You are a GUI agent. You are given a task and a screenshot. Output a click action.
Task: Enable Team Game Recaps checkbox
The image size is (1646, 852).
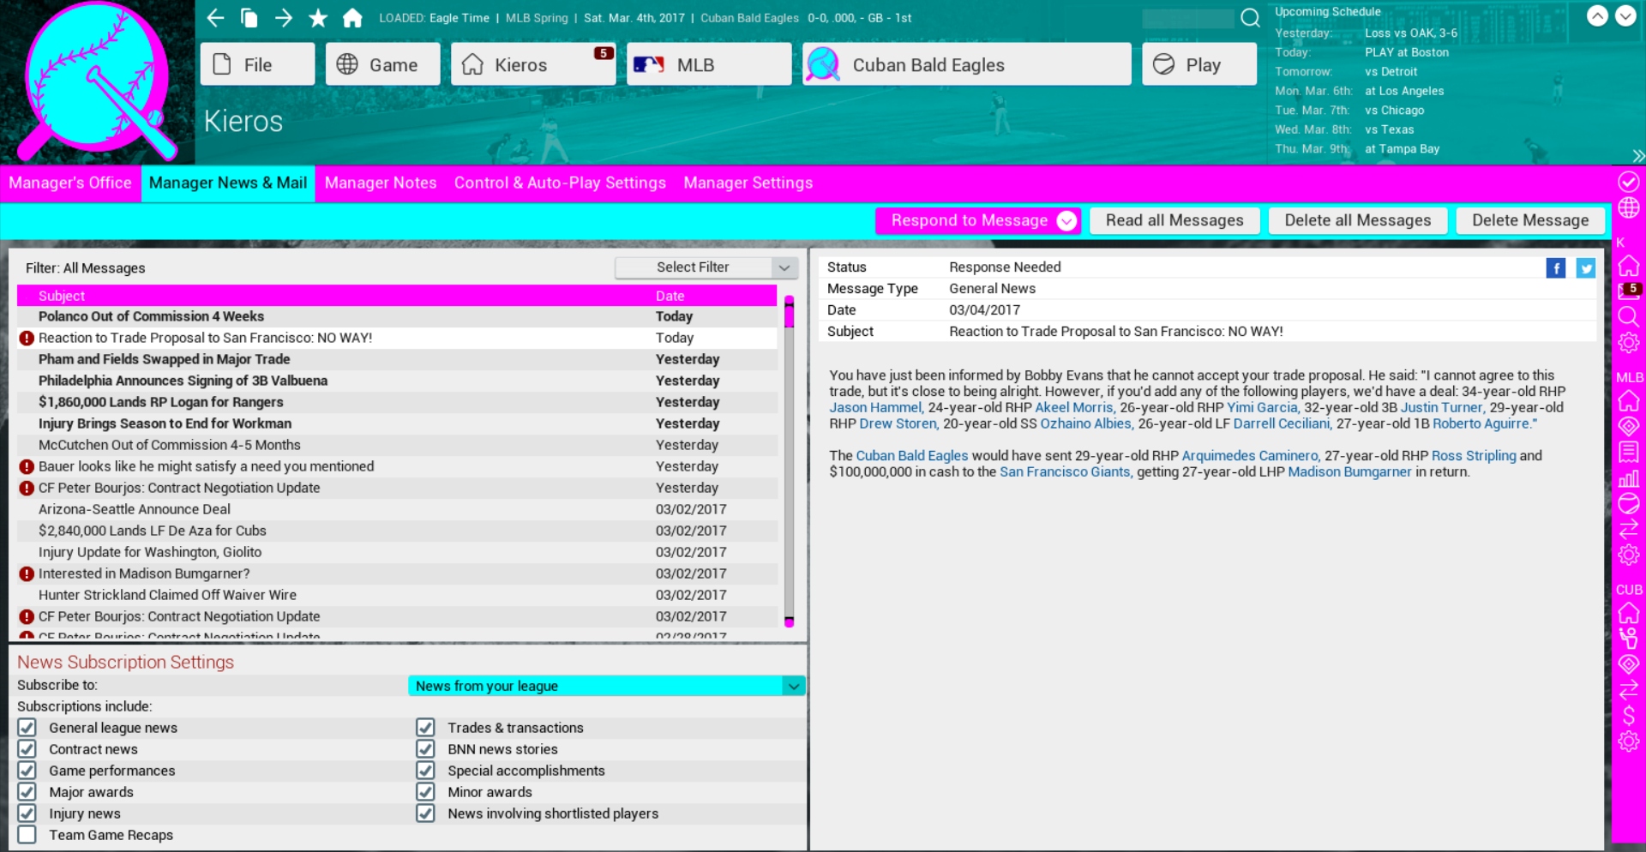tap(27, 835)
